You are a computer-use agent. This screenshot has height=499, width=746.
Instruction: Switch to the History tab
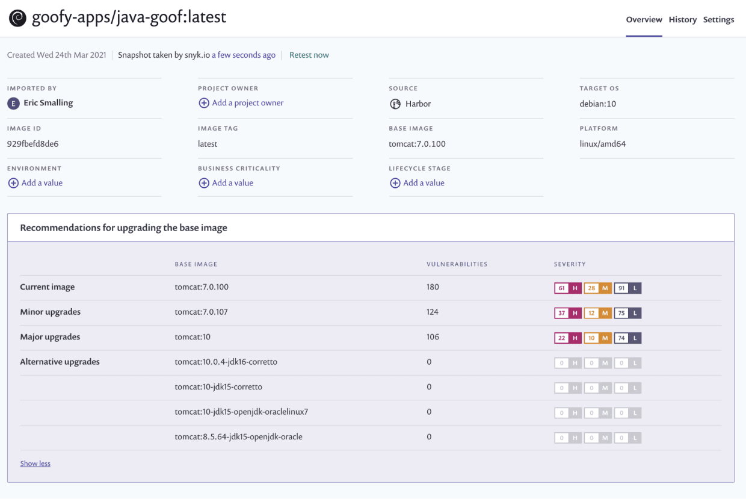point(682,20)
